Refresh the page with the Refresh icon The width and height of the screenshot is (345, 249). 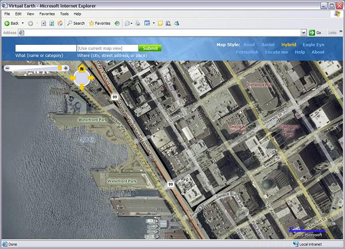[52, 24]
